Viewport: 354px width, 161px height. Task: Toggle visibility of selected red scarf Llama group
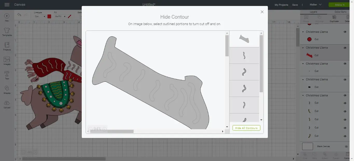click(345, 48)
